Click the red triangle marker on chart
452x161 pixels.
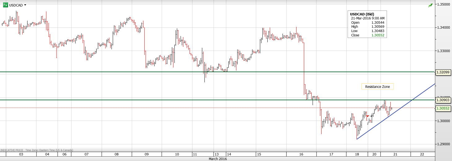(367, 116)
